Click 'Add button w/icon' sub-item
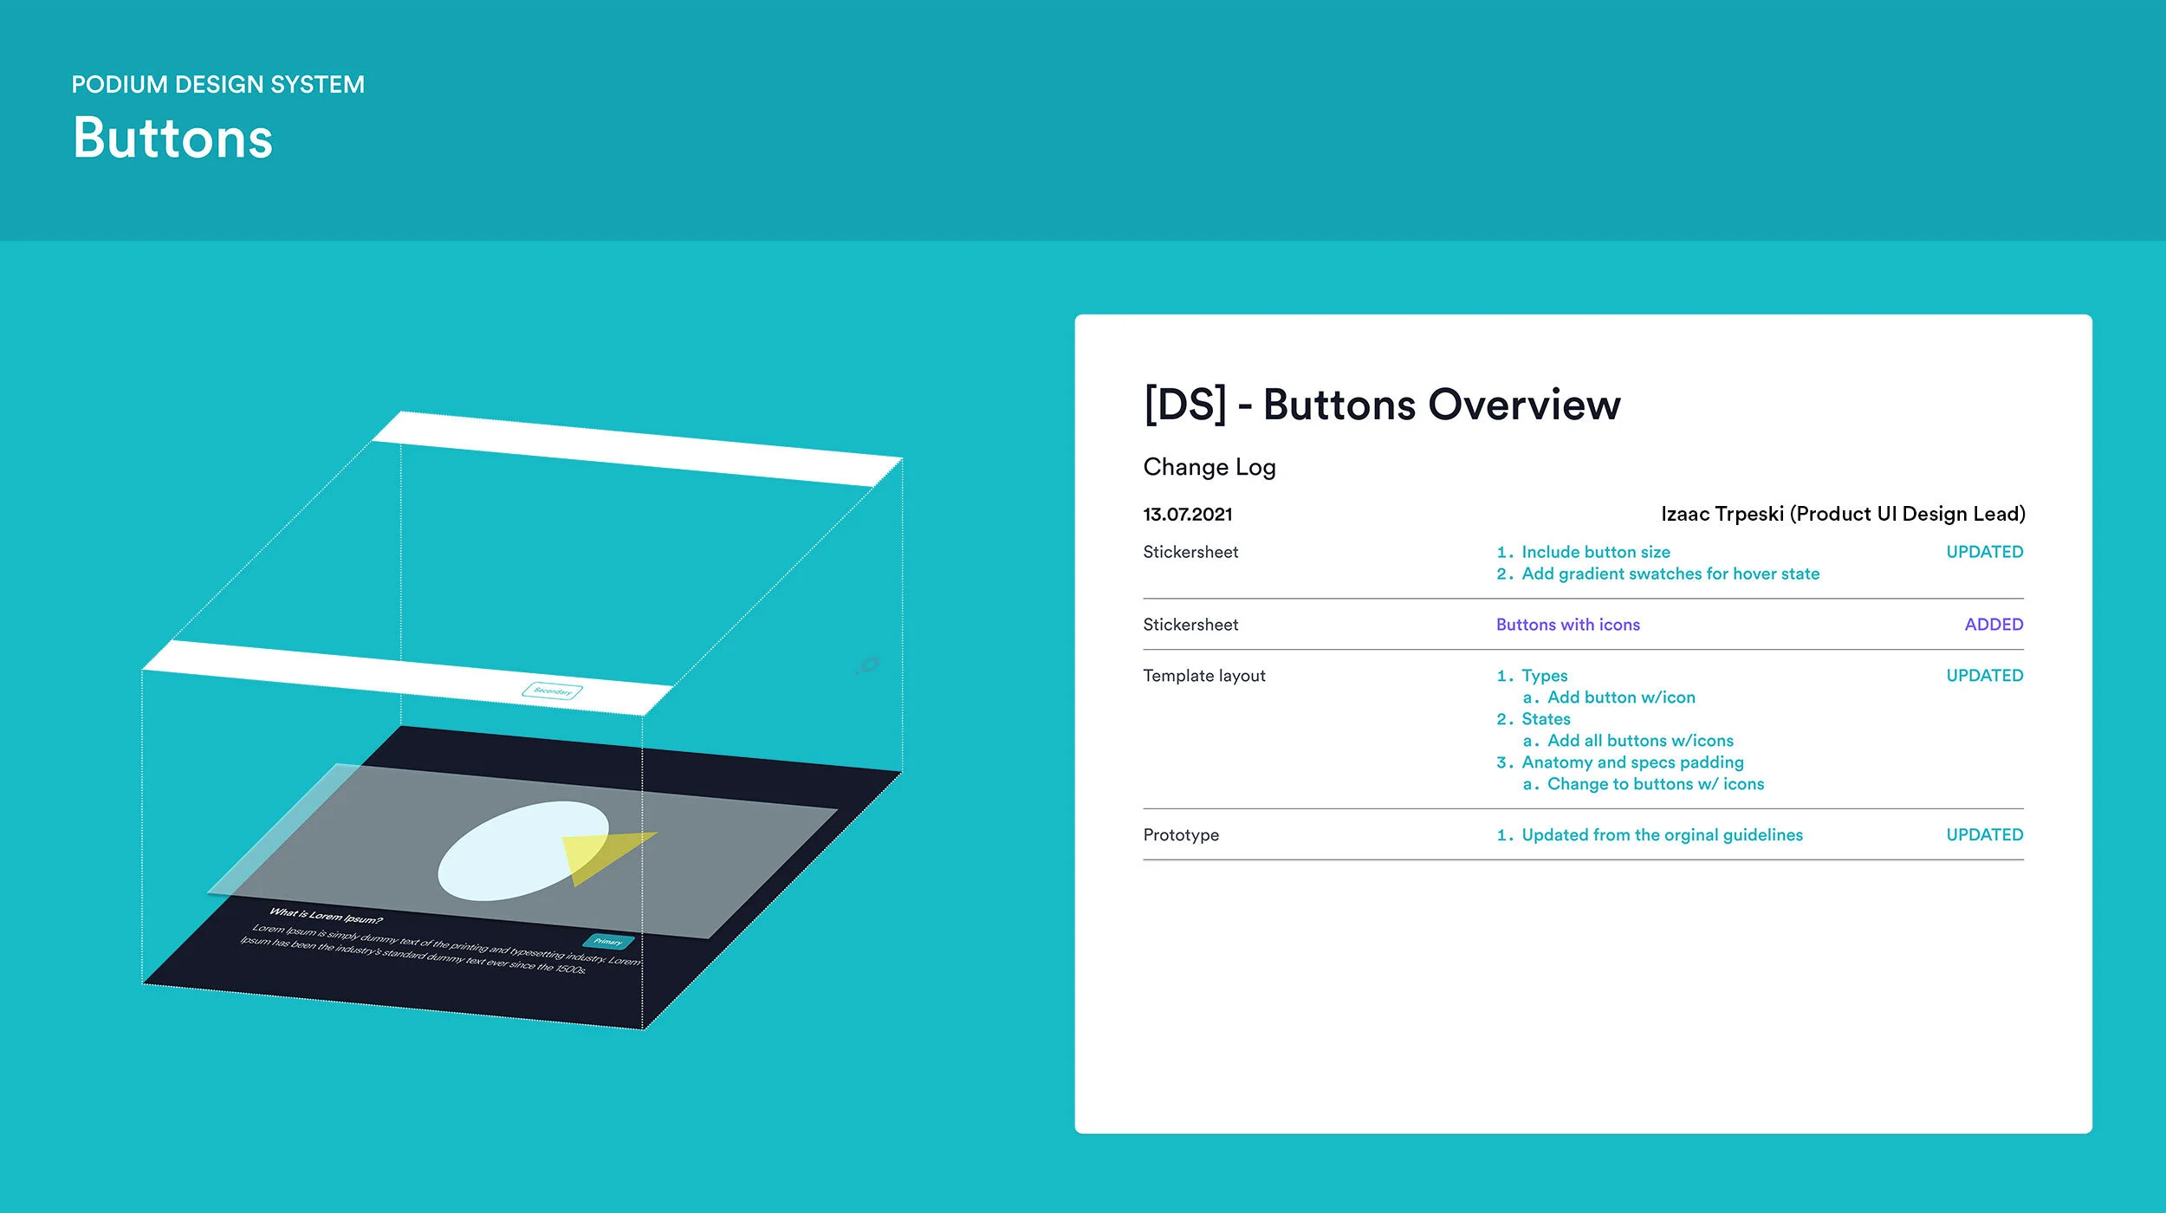This screenshot has height=1213, width=2166. [x=1621, y=697]
